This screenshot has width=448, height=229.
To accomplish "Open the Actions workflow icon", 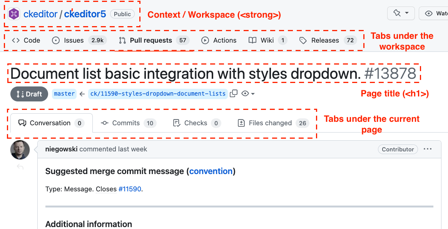I will tap(205, 40).
